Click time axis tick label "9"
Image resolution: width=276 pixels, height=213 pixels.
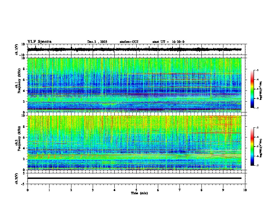pos(223,190)
